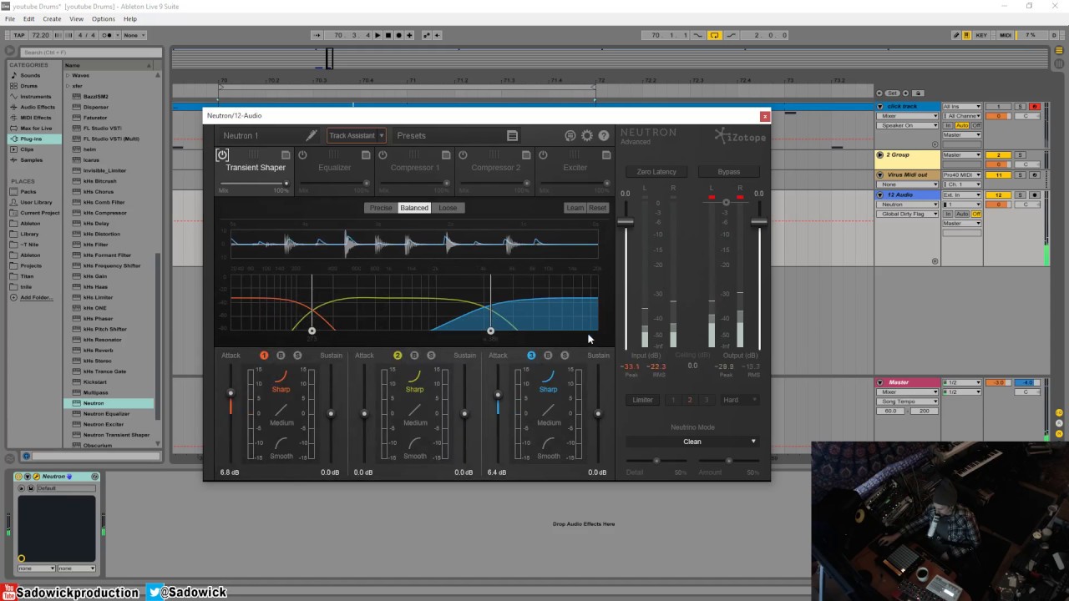Screen dimensions: 1069x601
Task: Open the Neutron preset list icon
Action: click(512, 135)
